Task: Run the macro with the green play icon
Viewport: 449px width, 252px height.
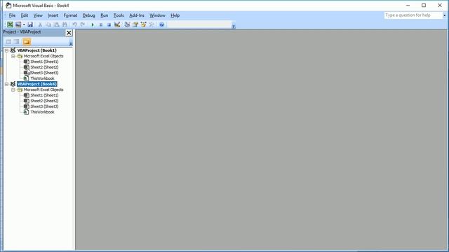Action: (x=93, y=25)
